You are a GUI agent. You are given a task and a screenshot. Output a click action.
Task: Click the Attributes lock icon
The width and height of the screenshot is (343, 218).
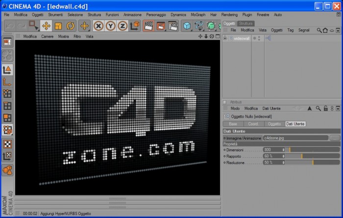pyautogui.click(x=326, y=108)
